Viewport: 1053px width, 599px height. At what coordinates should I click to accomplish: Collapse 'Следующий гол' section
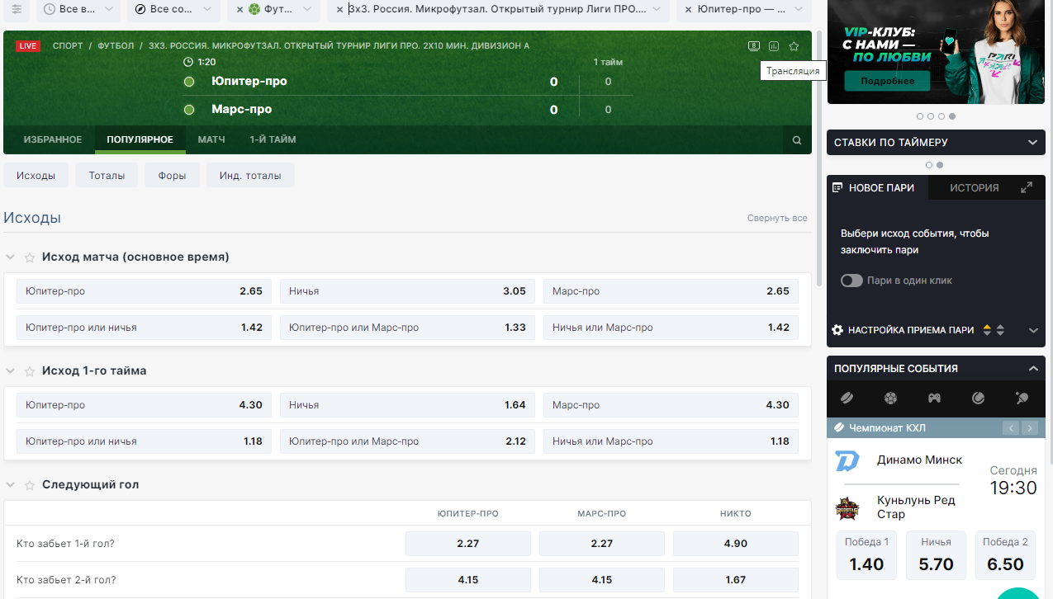pyautogui.click(x=11, y=485)
